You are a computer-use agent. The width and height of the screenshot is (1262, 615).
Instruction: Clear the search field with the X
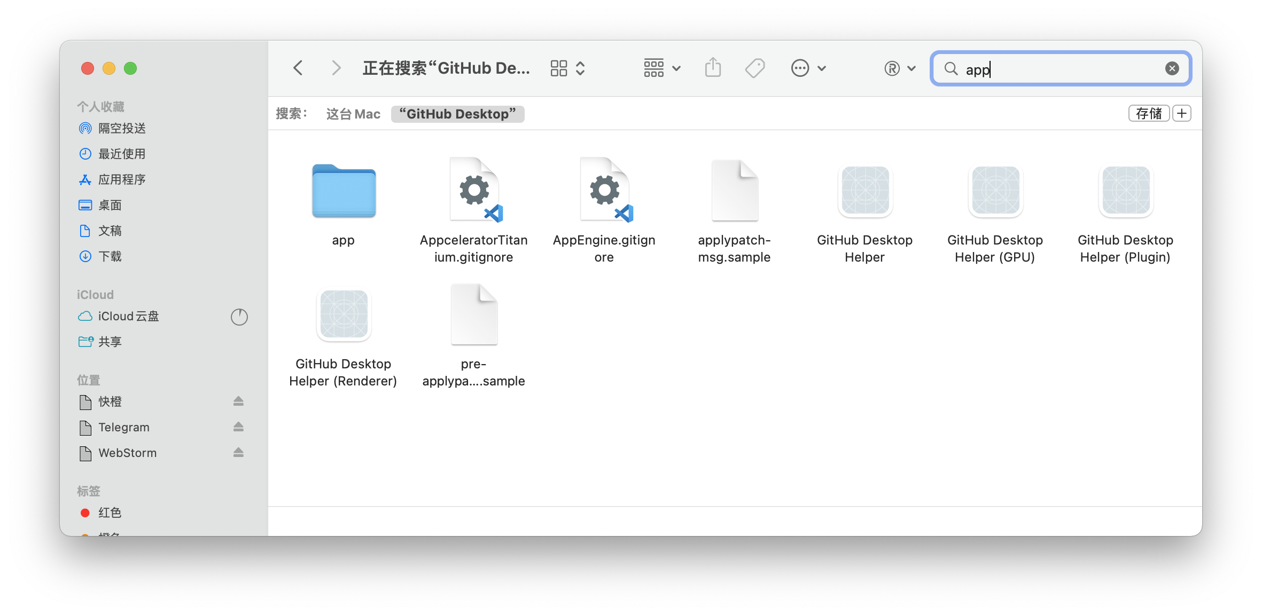1172,68
